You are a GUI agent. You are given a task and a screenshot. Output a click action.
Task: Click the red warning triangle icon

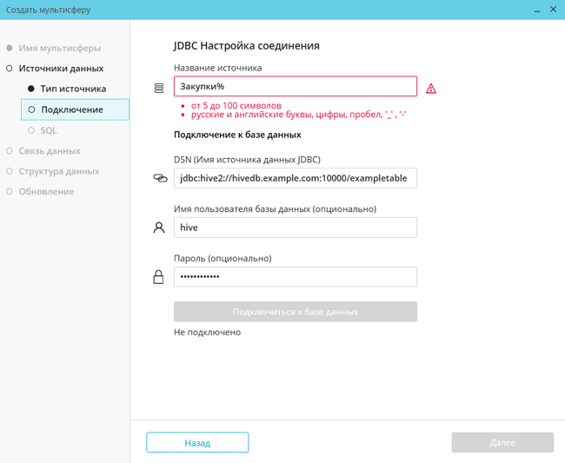431,89
